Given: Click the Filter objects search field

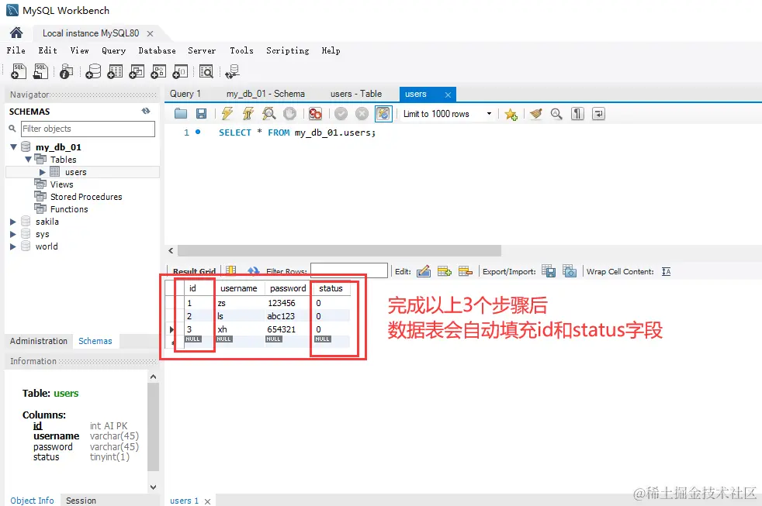Looking at the screenshot, I should (88, 129).
